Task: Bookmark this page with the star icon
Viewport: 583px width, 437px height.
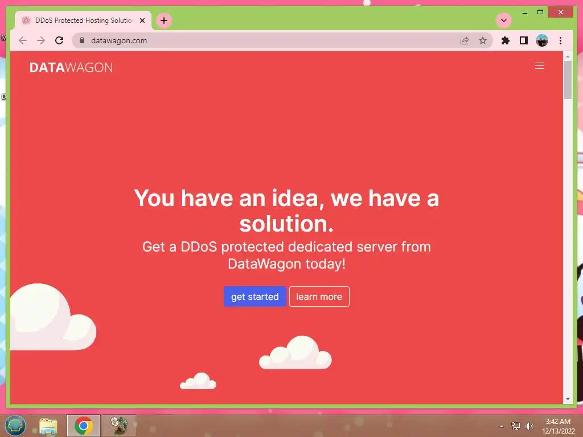Action: [483, 40]
